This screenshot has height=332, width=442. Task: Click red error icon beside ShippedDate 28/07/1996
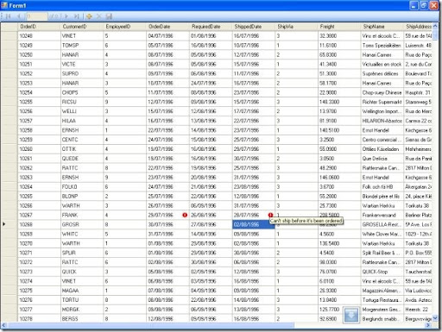click(x=270, y=215)
